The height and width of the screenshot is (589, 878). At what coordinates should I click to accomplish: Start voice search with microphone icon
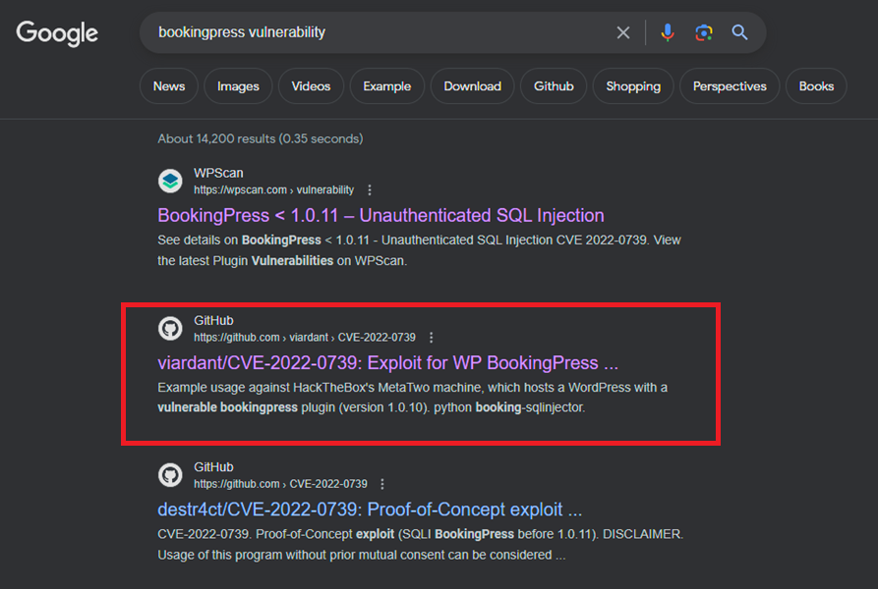(x=667, y=33)
